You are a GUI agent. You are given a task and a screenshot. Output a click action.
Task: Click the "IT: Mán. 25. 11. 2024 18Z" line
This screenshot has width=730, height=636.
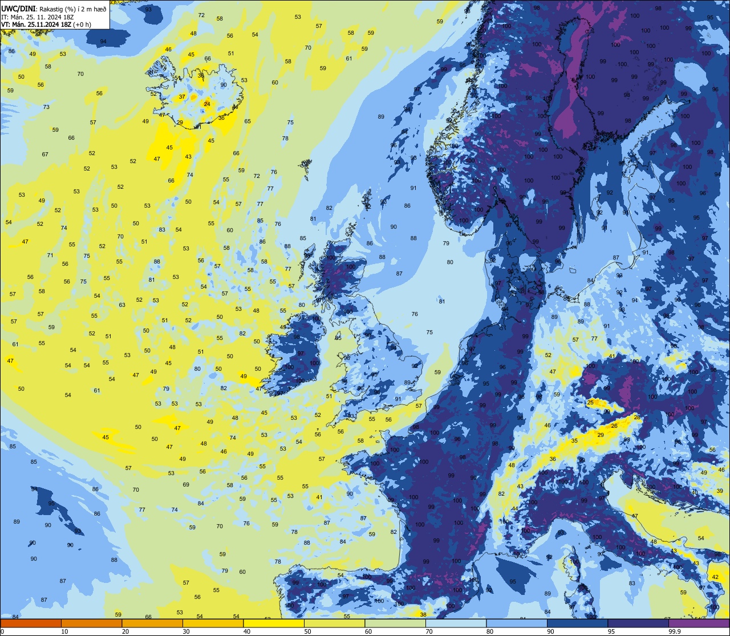point(36,17)
